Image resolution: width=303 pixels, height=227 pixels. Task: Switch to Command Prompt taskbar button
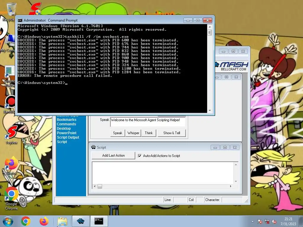[99, 221]
